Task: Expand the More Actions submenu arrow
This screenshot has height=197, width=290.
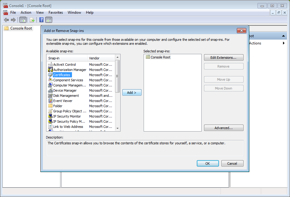Action: point(284,43)
